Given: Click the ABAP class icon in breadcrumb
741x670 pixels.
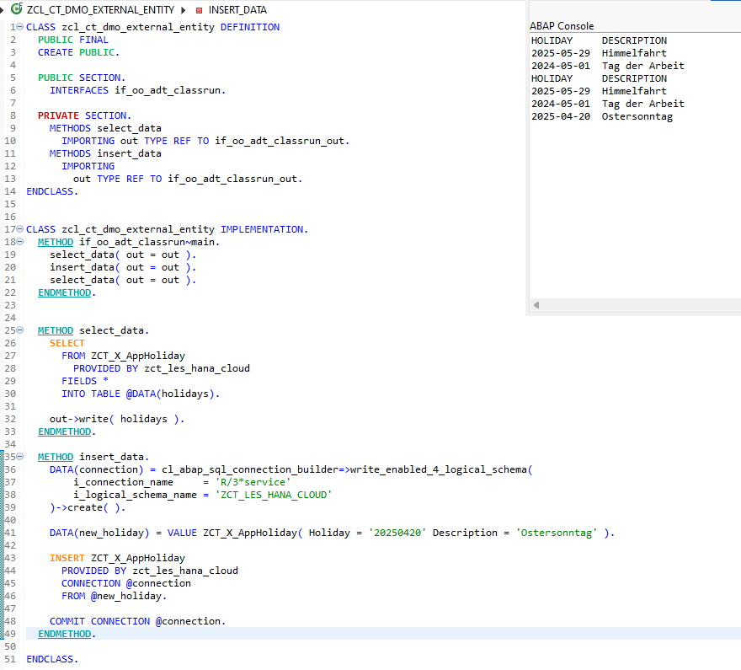Looking at the screenshot, I should coord(17,8).
